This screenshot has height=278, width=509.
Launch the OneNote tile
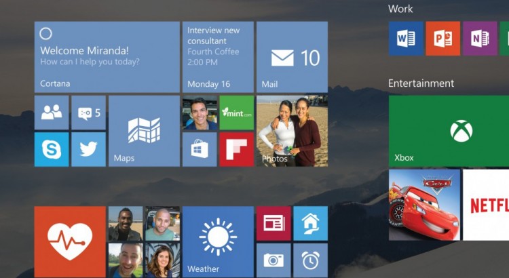point(480,39)
